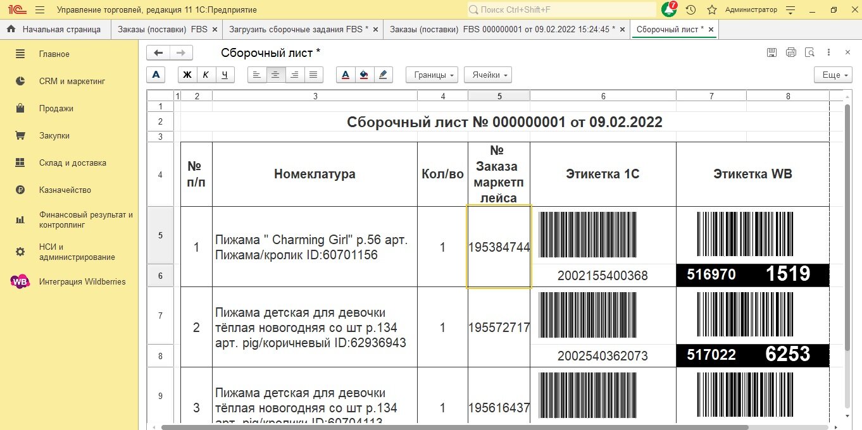Close the Сборочный лист form with x
The image size is (862, 430).
(847, 53)
